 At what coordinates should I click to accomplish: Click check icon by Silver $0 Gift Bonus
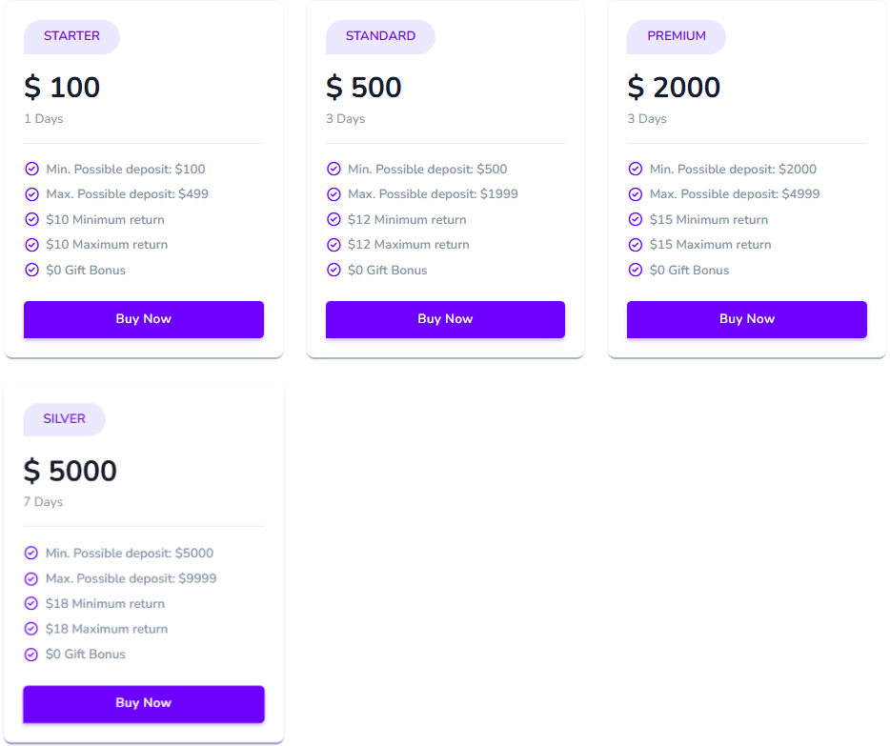pos(31,655)
